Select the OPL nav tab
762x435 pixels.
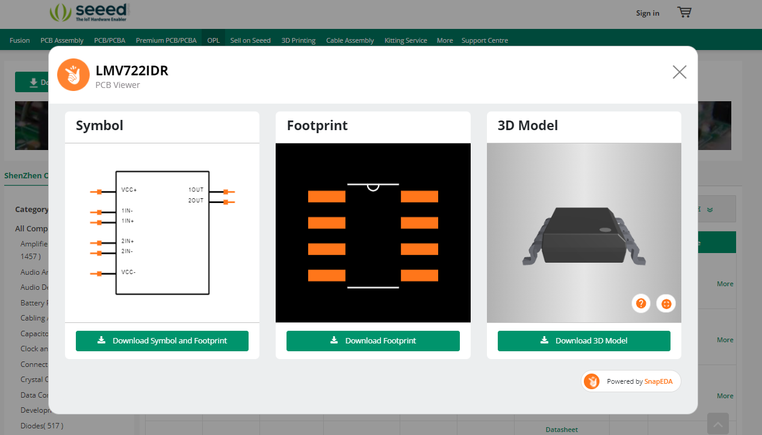[x=214, y=40]
